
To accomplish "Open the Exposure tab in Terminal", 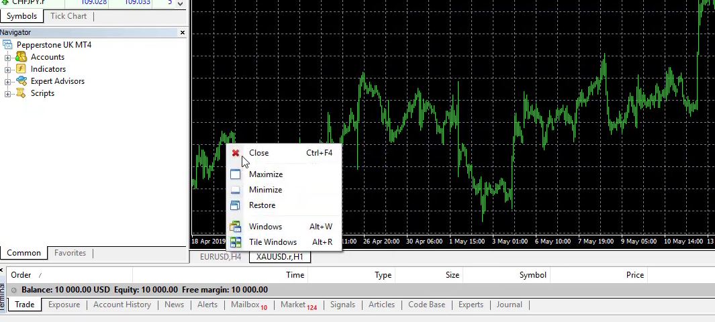I will 64,305.
